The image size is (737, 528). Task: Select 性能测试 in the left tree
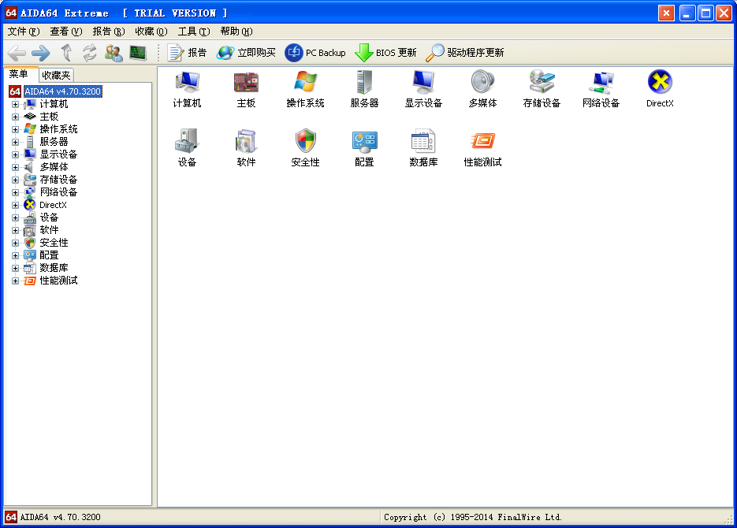tap(58, 281)
